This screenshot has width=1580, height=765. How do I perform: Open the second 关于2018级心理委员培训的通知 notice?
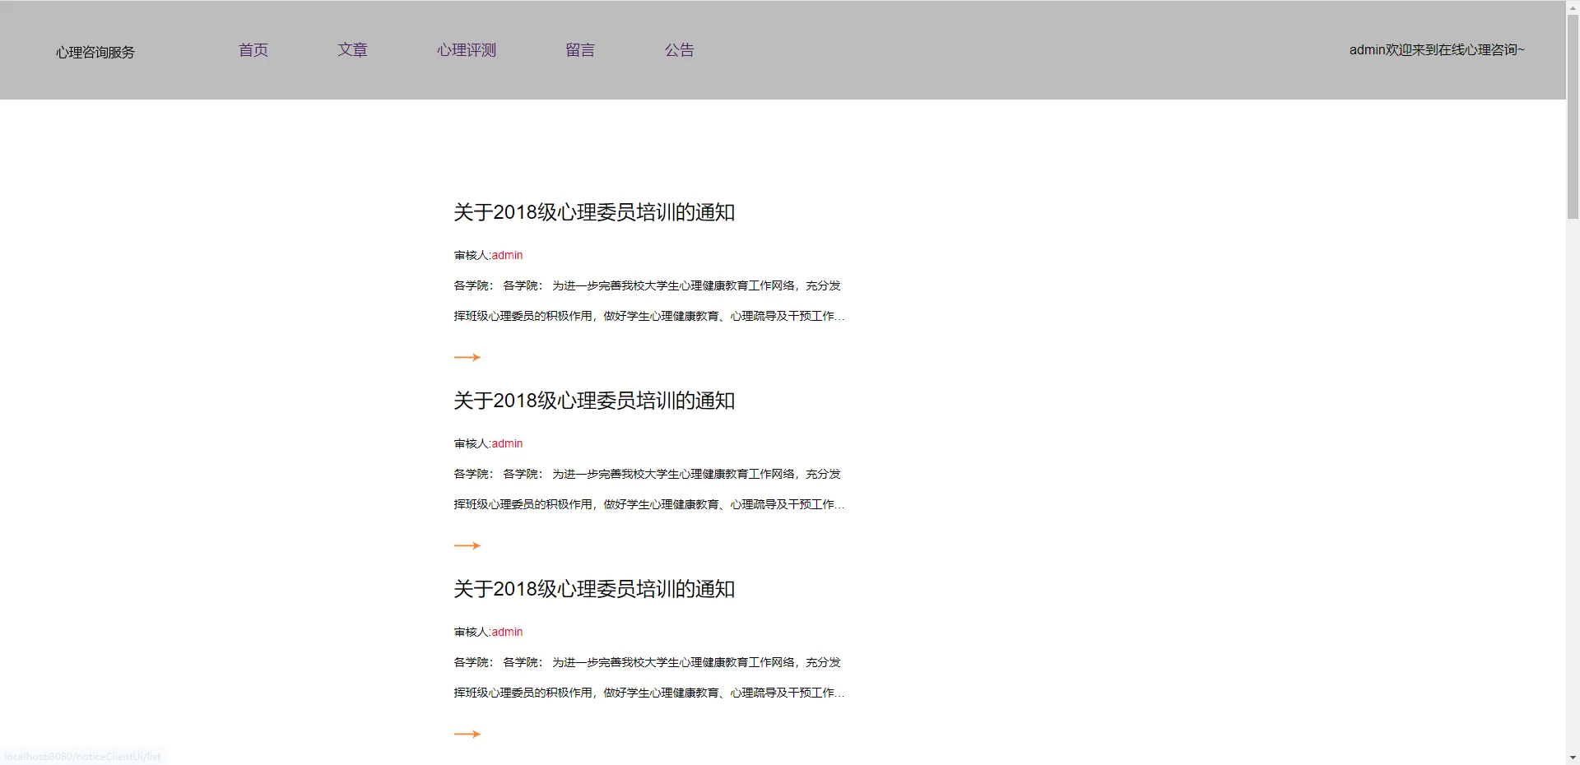(x=593, y=401)
